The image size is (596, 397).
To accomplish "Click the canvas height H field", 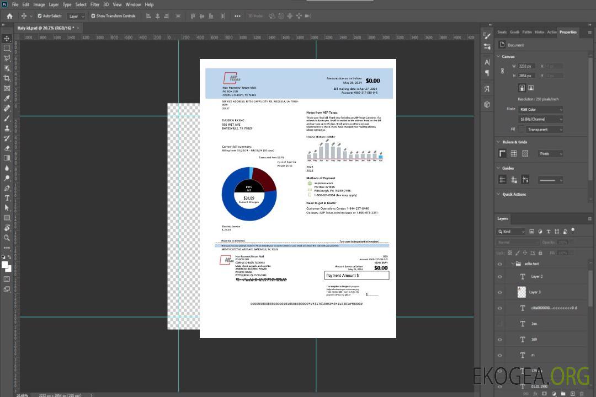I will point(526,76).
